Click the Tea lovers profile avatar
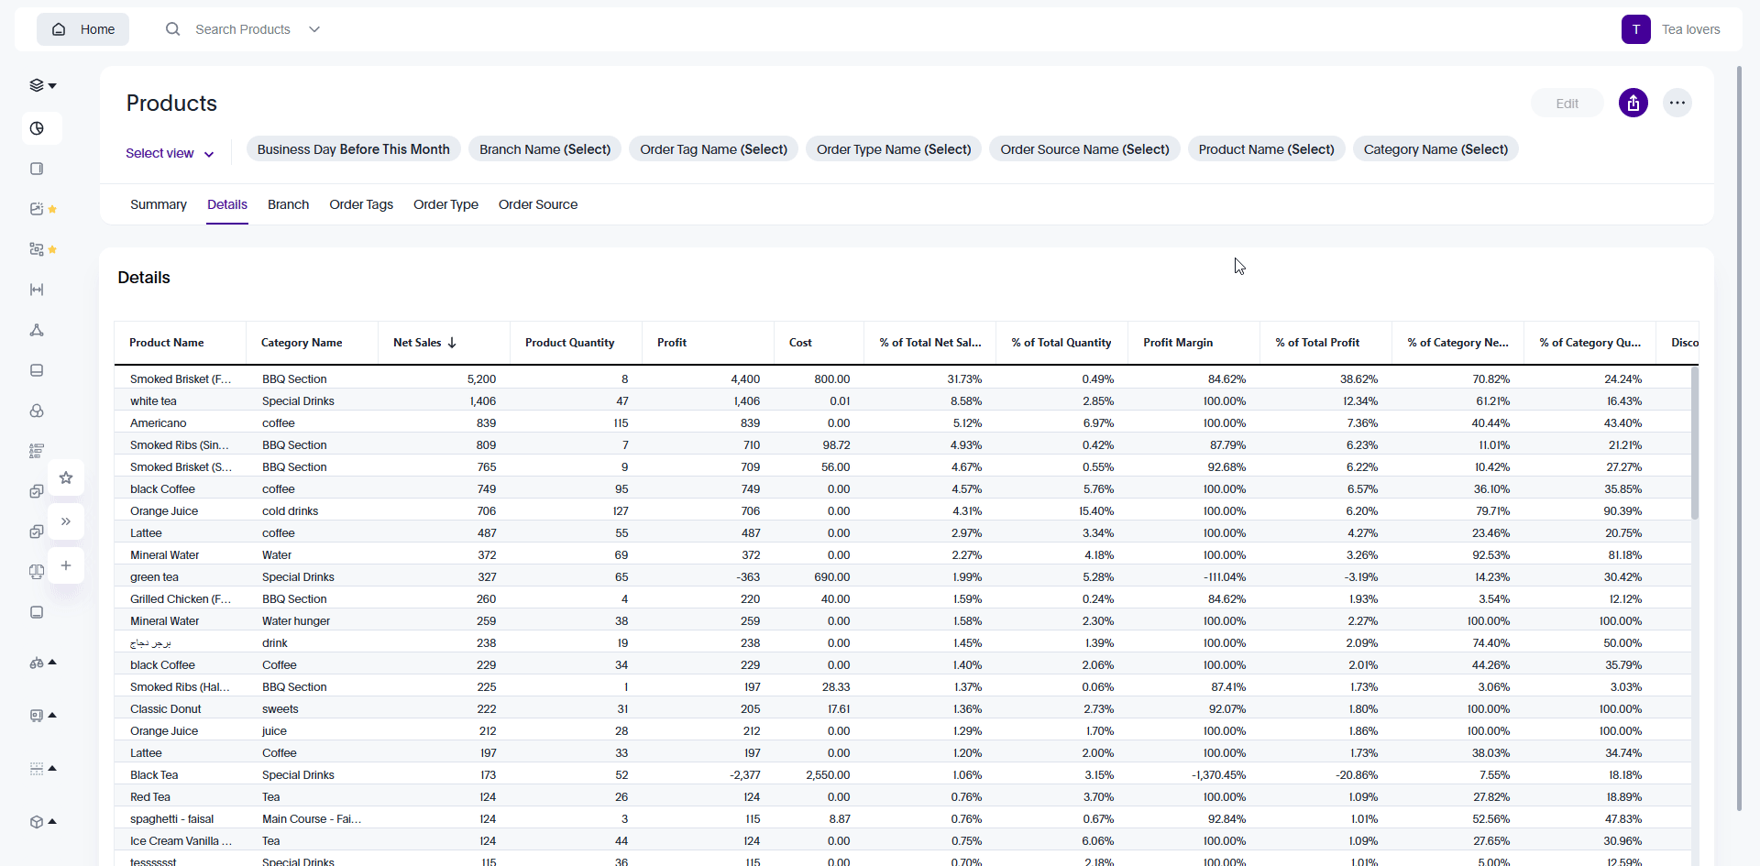Image resolution: width=1760 pixels, height=866 pixels. [1636, 29]
